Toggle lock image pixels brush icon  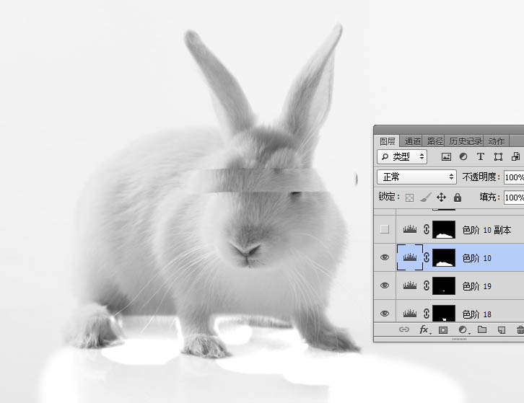pos(425,198)
